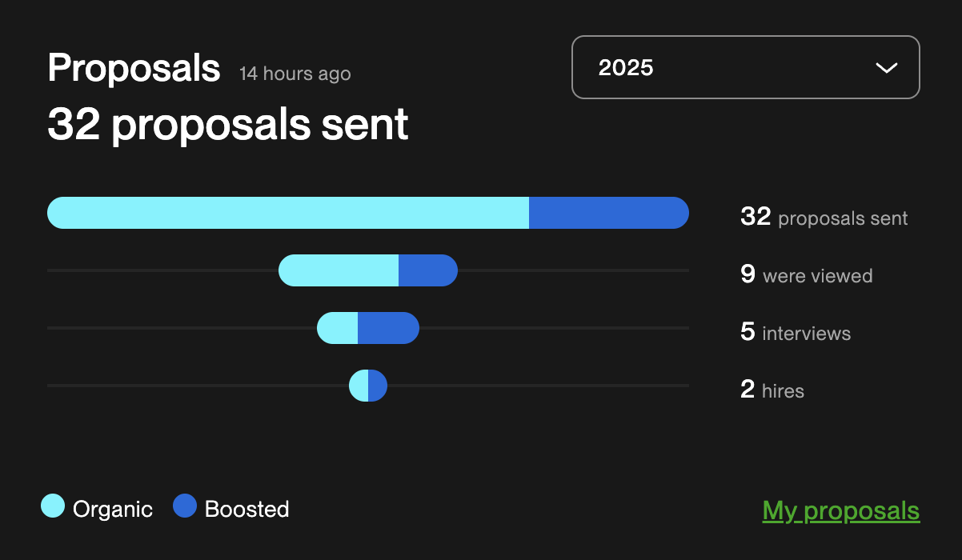Viewport: 962px width, 560px height.
Task: Click the Proposals card title
Action: (134, 68)
